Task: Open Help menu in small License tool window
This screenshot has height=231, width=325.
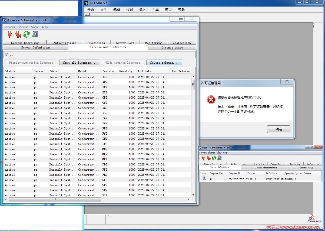Action: 225,153
